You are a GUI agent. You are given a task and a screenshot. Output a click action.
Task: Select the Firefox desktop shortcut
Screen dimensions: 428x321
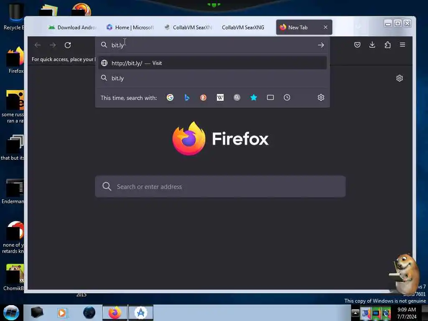click(x=15, y=60)
